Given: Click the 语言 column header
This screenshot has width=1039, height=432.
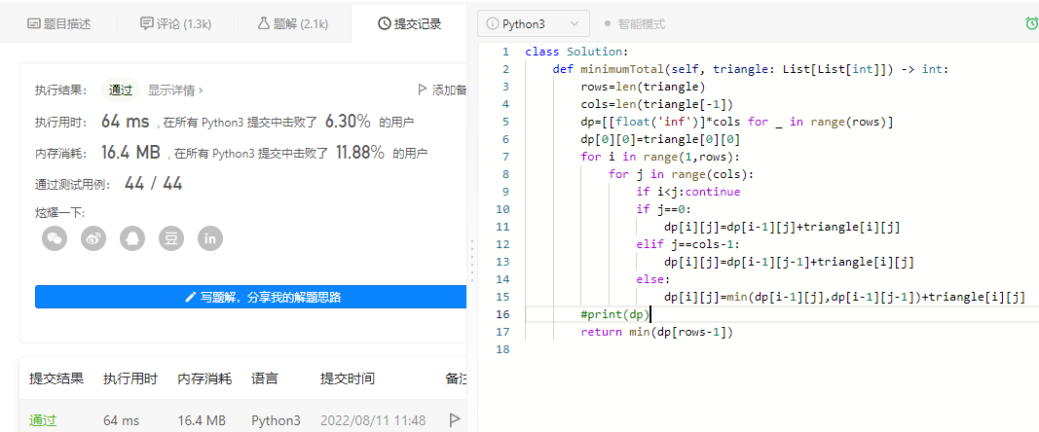Looking at the screenshot, I should (x=265, y=379).
